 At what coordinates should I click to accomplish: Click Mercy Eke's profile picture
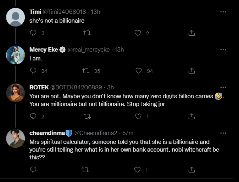tap(16, 55)
